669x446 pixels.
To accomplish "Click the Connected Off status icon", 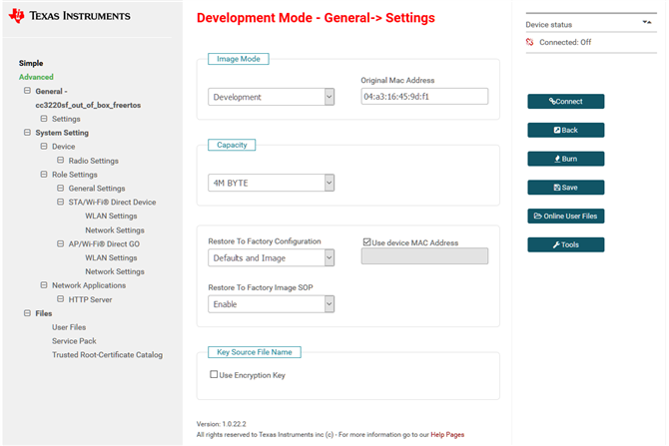I will (x=530, y=42).
